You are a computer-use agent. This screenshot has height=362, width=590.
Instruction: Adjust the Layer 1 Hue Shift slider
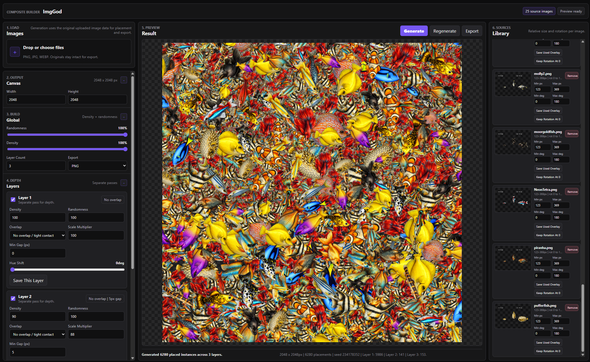(12, 270)
